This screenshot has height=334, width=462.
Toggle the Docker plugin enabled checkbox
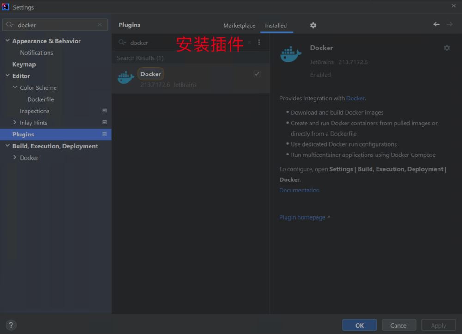(x=257, y=74)
